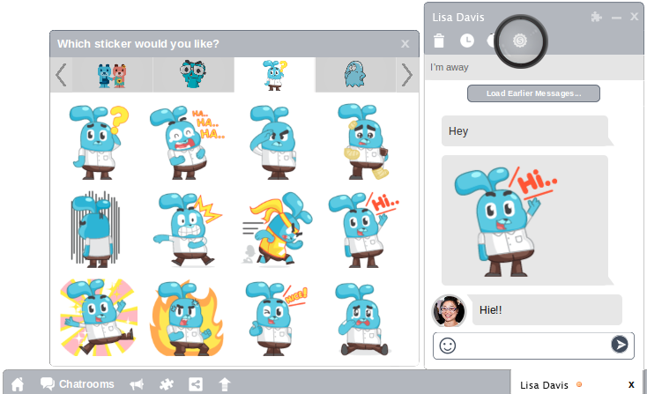The width and height of the screenshot is (647, 394).
Task: Select the gloomy rabbit facing away sticker
Action: point(96,229)
